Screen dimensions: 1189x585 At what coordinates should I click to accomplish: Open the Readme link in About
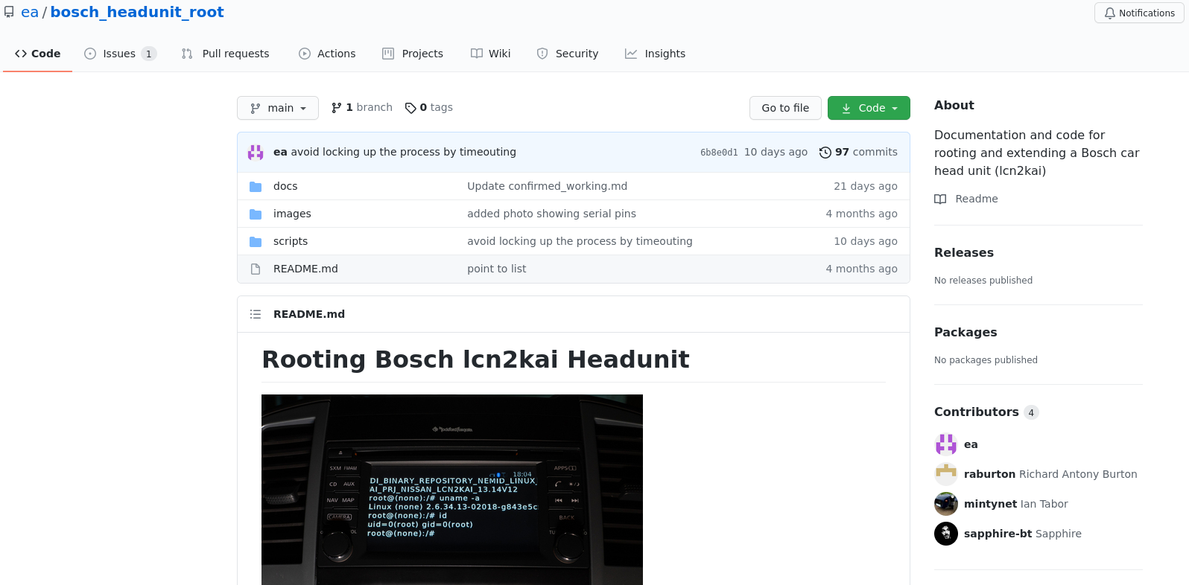(966, 199)
